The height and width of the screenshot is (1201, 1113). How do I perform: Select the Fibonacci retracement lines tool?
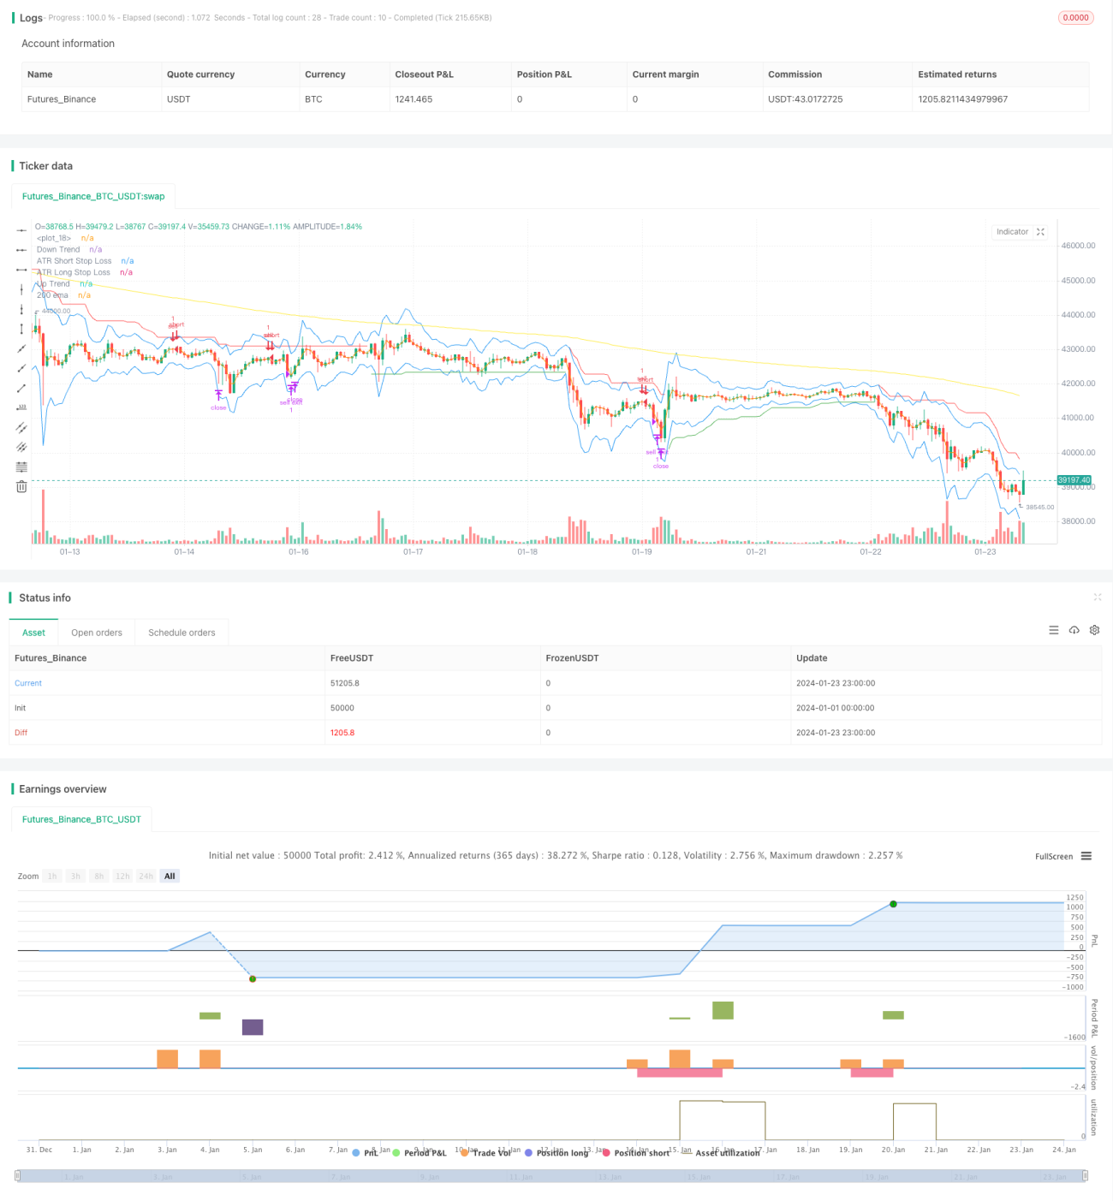21,467
